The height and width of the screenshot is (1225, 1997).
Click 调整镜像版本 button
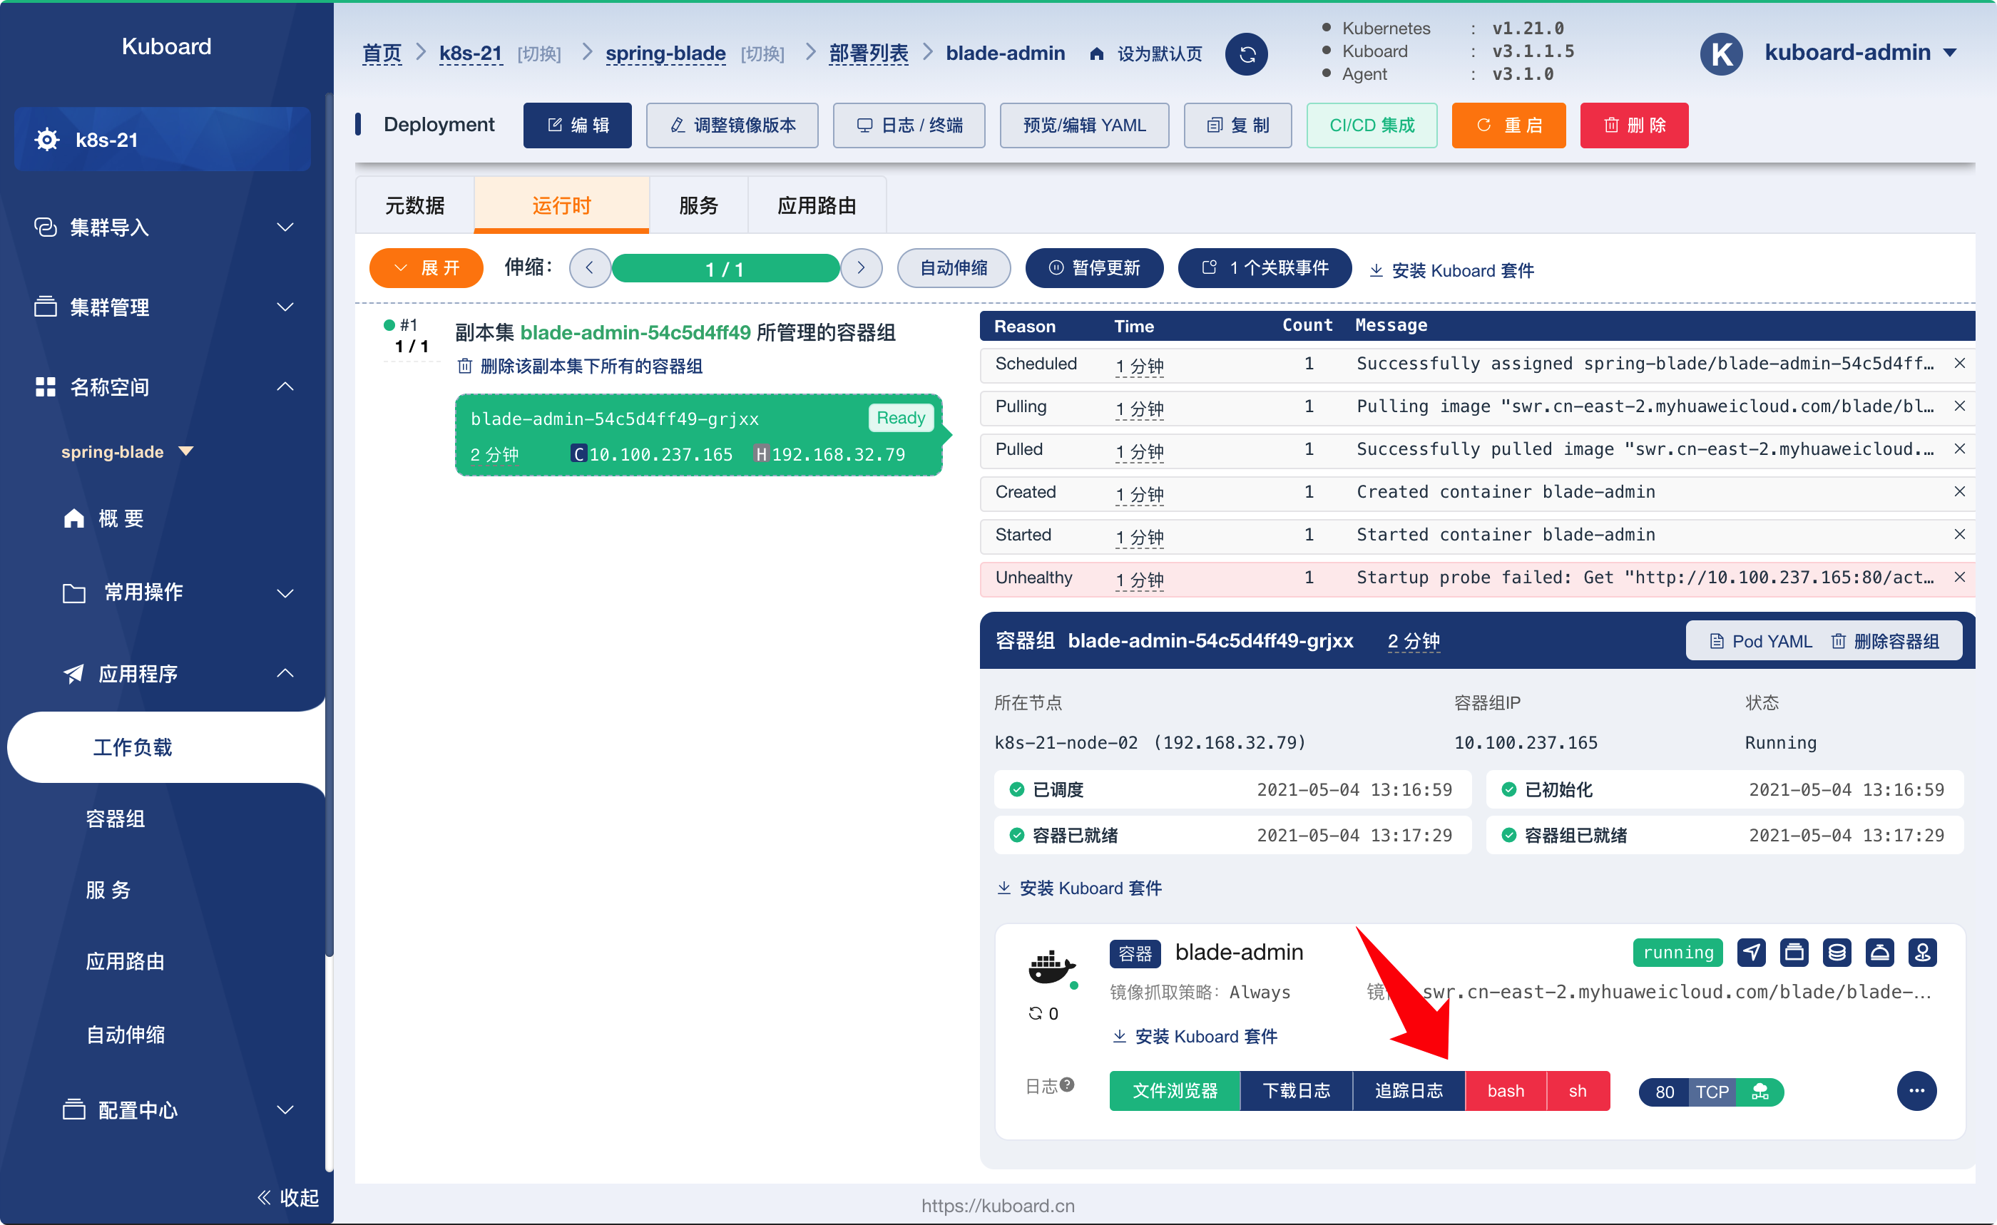pos(732,125)
